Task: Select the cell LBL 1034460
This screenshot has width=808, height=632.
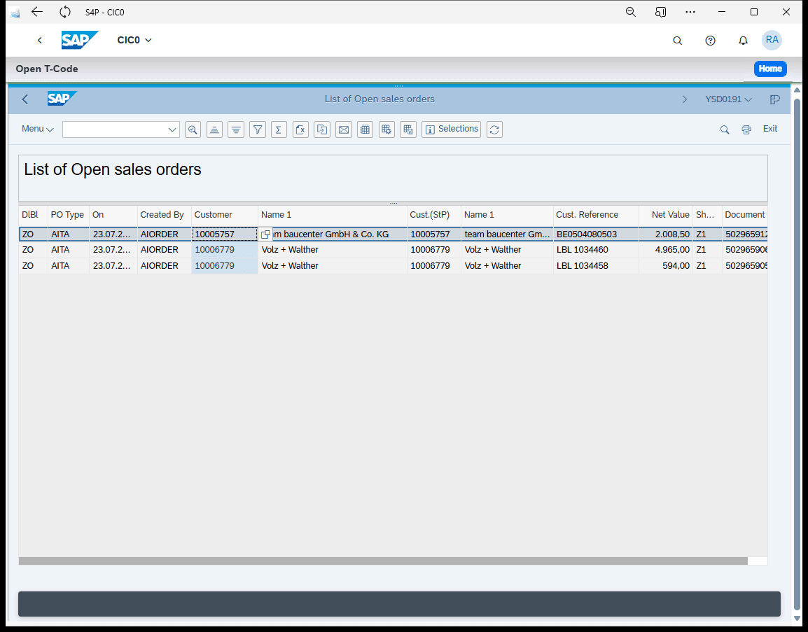Action: point(596,250)
